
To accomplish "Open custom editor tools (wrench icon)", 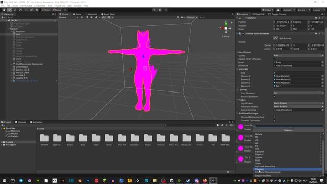I will (x=37, y=10).
